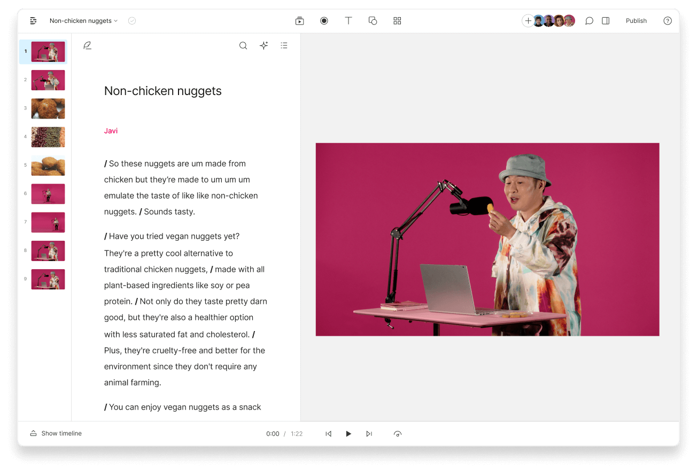Show the timeline
Image resolution: width=697 pixels, height=472 pixels.
(56, 433)
